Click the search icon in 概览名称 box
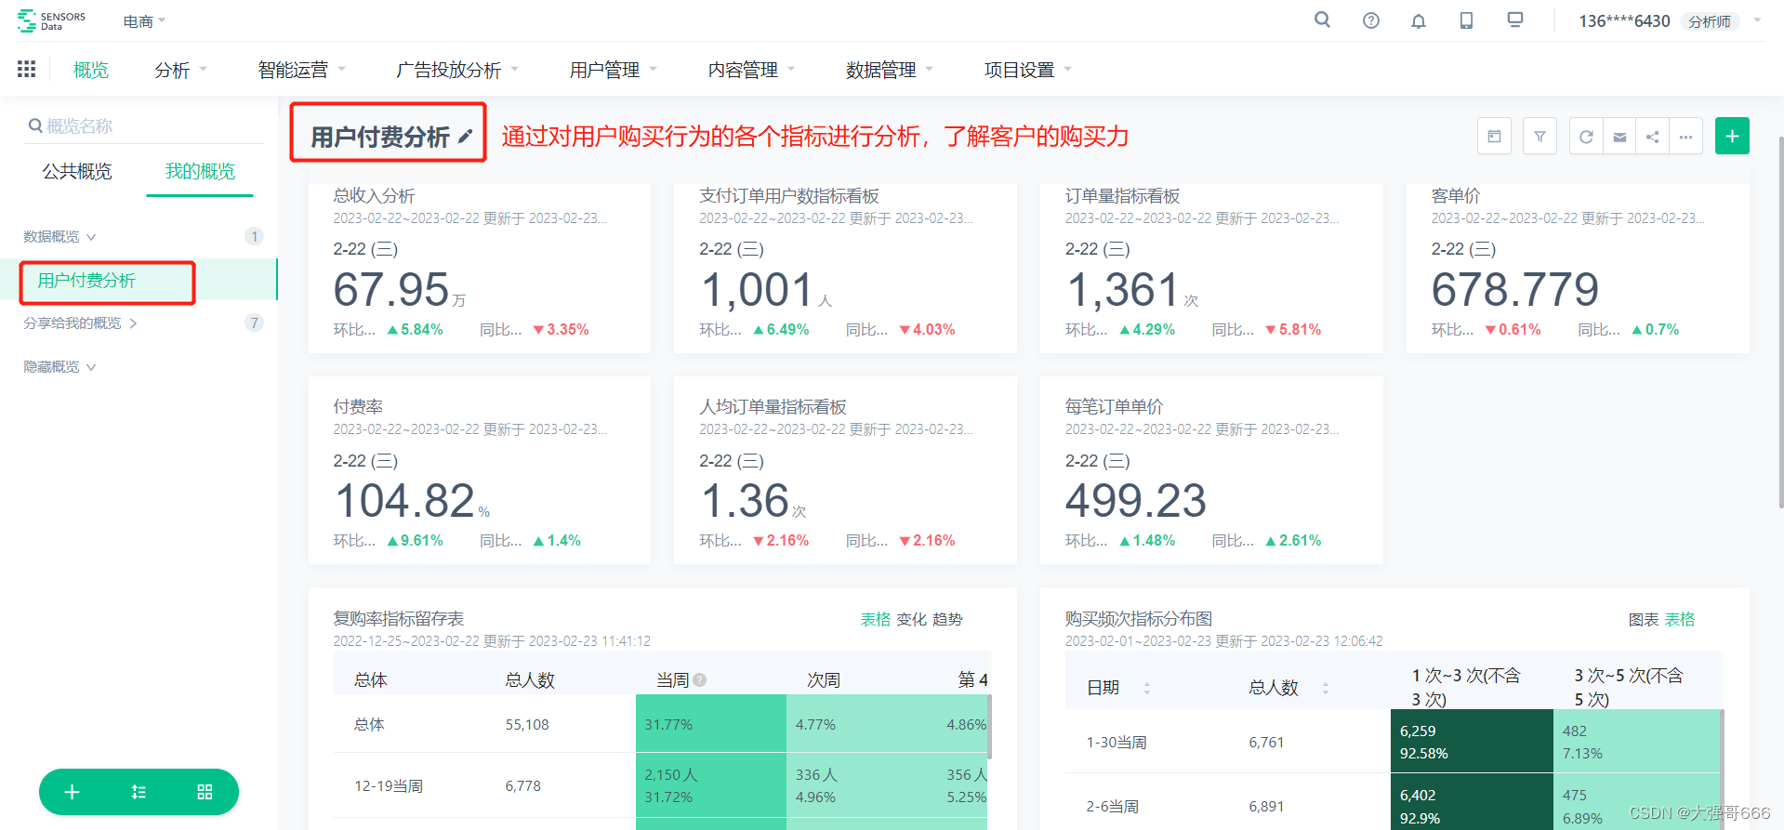The width and height of the screenshot is (1784, 830). [35, 125]
